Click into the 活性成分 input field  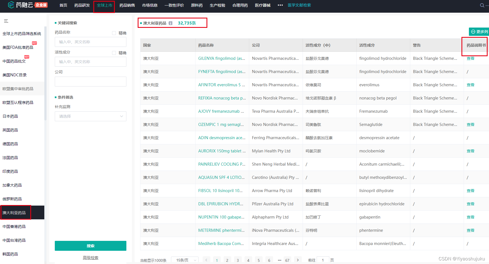91,62
